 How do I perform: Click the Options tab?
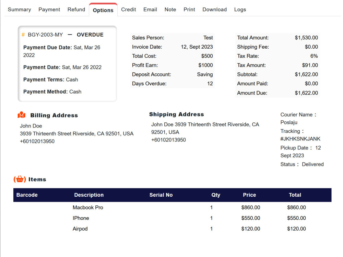click(103, 11)
